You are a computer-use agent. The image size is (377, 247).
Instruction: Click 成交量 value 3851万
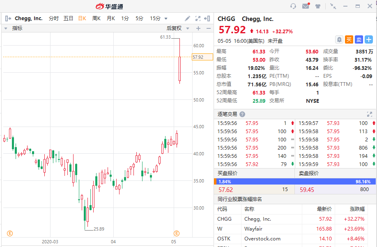tap(364, 51)
